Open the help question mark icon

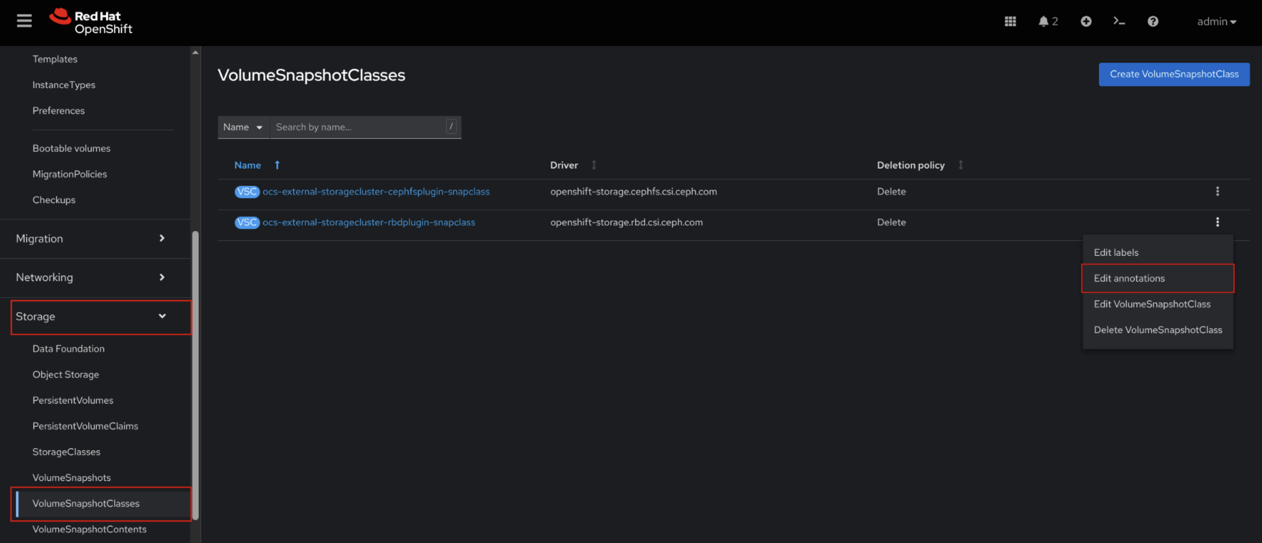coord(1152,22)
